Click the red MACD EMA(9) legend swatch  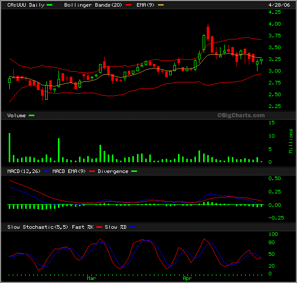pos(92,171)
